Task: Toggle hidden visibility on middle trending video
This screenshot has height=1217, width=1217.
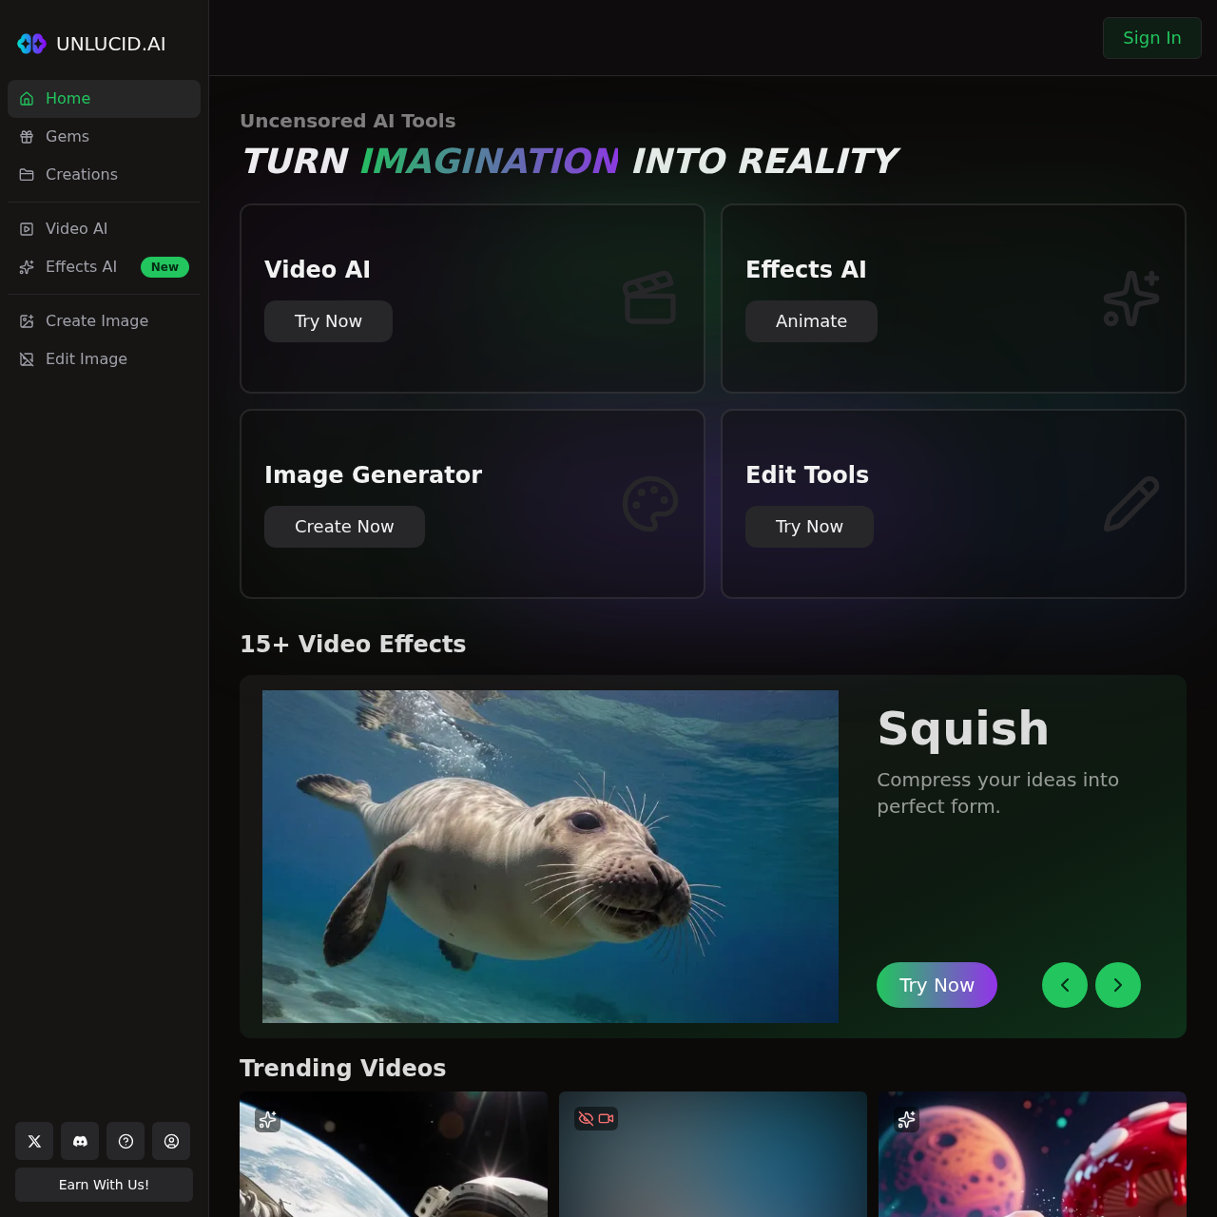Action: point(586,1119)
